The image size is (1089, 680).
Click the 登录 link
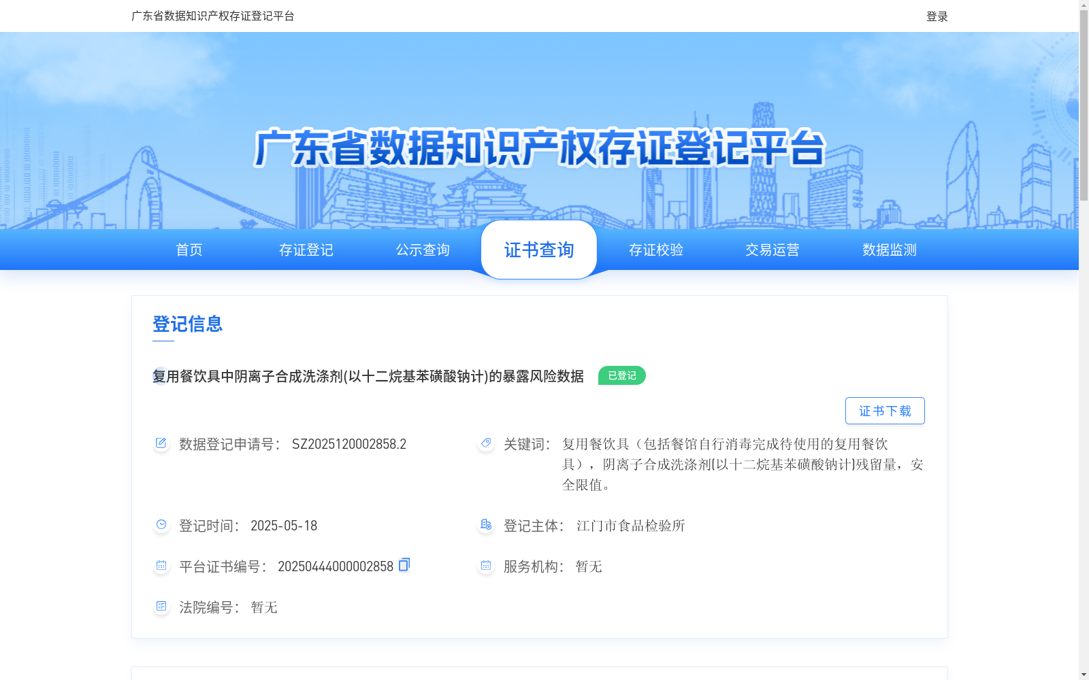click(x=937, y=16)
